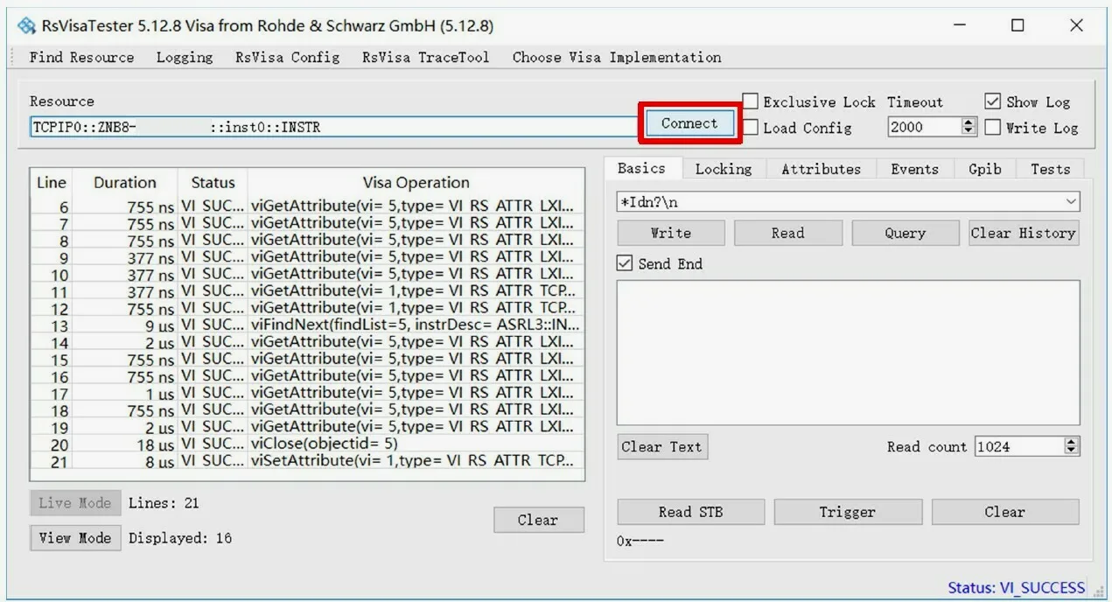The image size is (1112, 602).
Task: Switch to the Gpib tab
Action: pyautogui.click(x=985, y=169)
